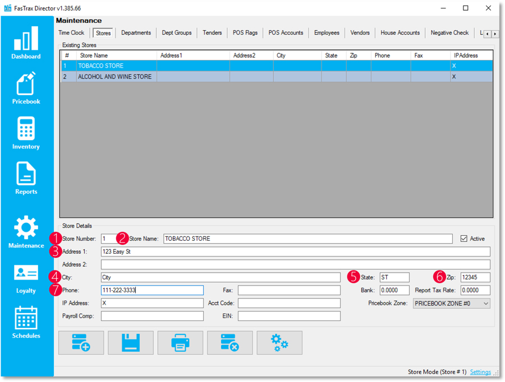Screen dimensions: 505x382
Task: Click the Settings link in status bar
Action: pyautogui.click(x=480, y=372)
